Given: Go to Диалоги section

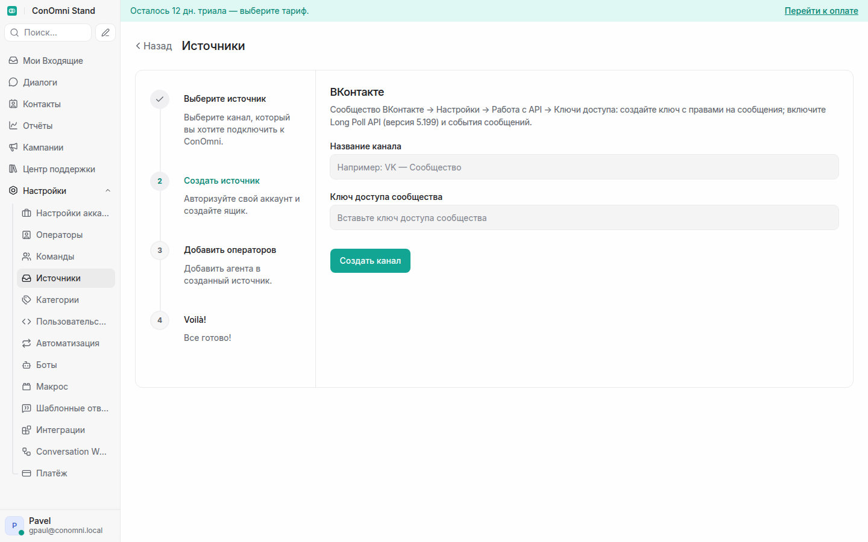Looking at the screenshot, I should [x=60, y=83].
